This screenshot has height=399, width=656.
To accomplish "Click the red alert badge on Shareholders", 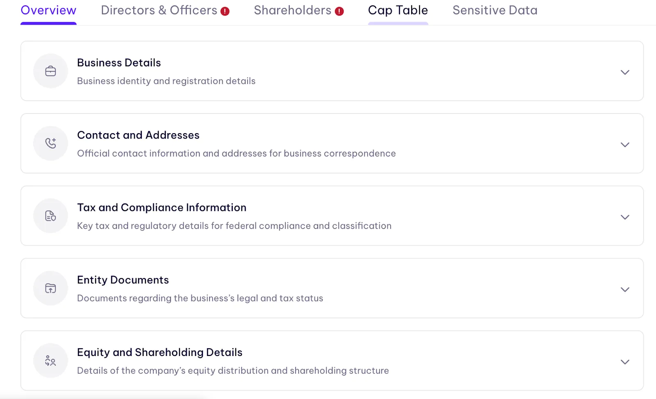I will (339, 11).
